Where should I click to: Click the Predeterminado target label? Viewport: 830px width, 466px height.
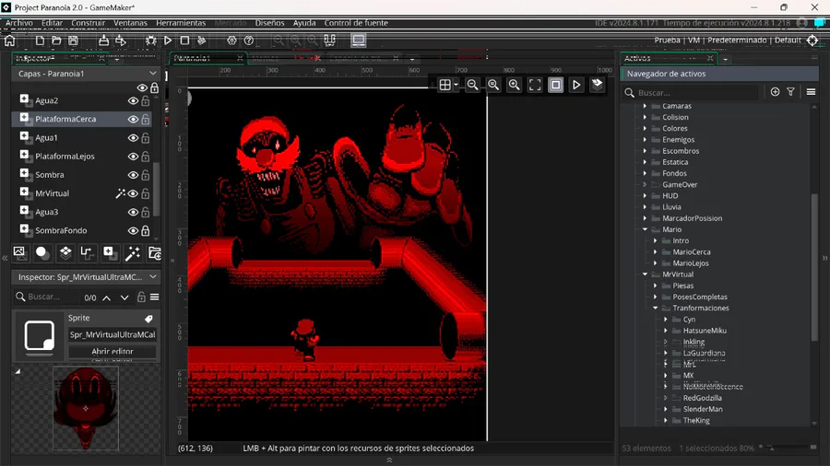pos(737,41)
